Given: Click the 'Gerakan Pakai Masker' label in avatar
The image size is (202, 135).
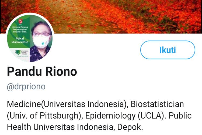Looking at the screenshot, I should (25, 52).
